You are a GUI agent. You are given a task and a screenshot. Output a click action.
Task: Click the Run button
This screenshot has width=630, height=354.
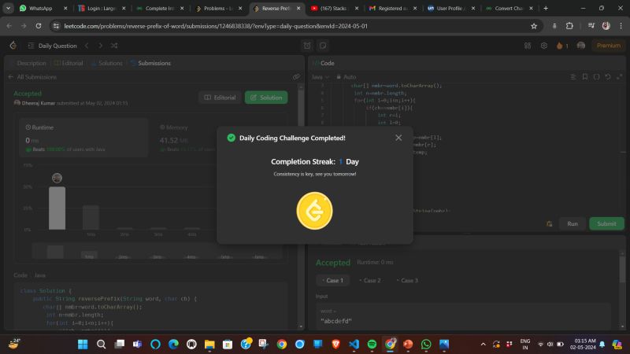[x=573, y=223]
